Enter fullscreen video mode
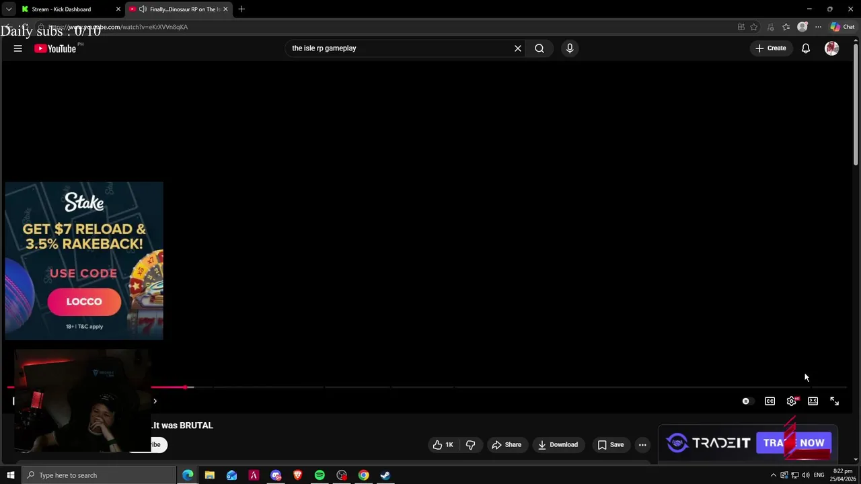Image resolution: width=861 pixels, height=484 pixels. 835,401
